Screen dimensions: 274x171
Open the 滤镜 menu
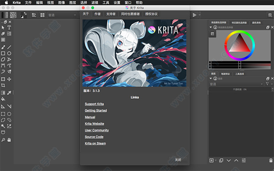pos(95,2)
